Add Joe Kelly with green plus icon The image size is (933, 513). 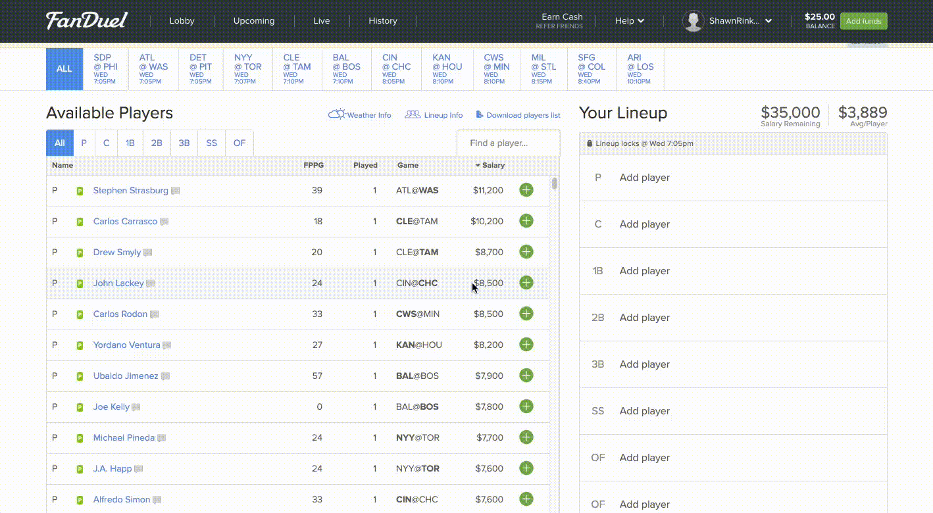526,406
